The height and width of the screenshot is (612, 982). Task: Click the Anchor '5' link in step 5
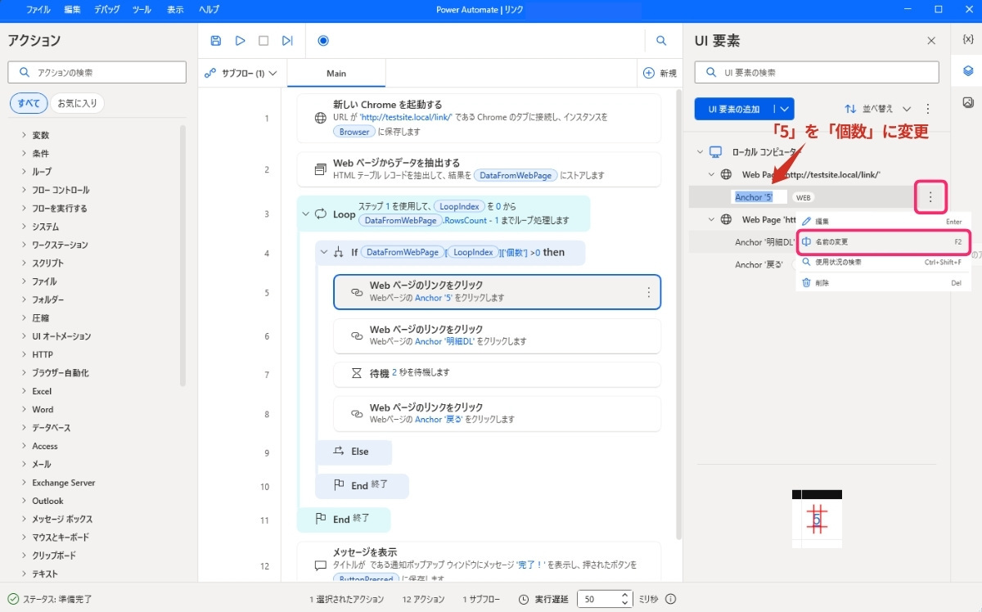tap(434, 298)
